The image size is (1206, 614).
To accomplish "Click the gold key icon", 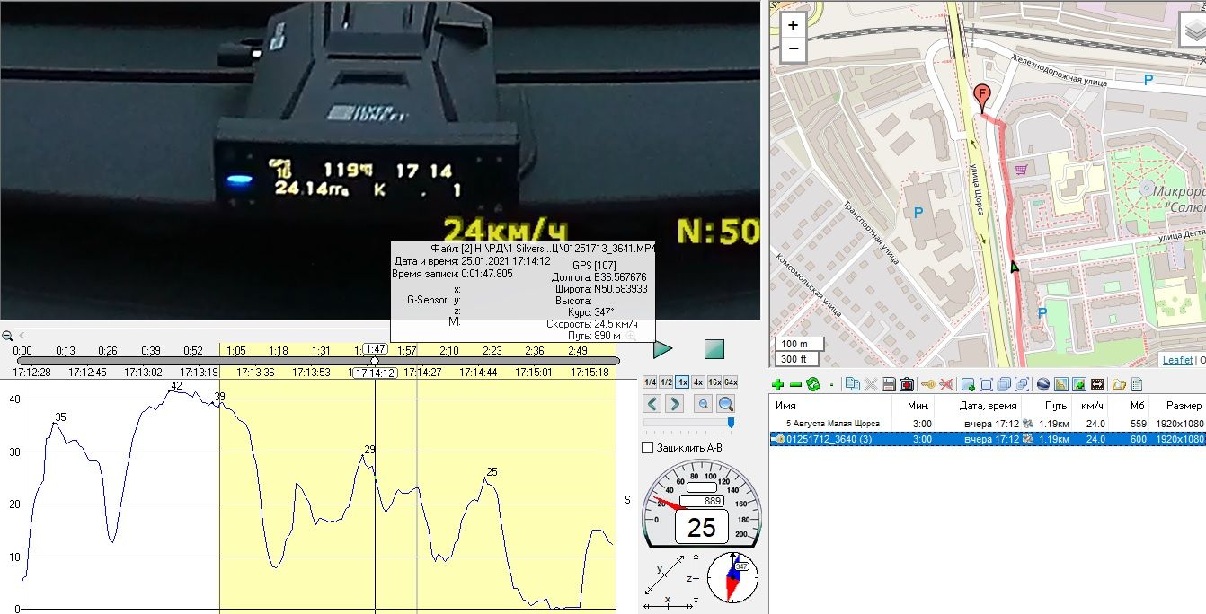I will coord(927,384).
